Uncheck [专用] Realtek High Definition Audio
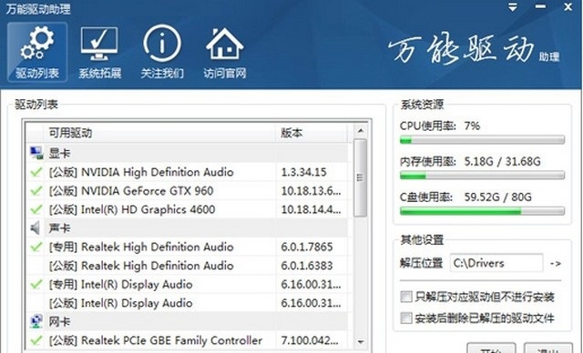The width and height of the screenshot is (583, 353). click(x=36, y=247)
